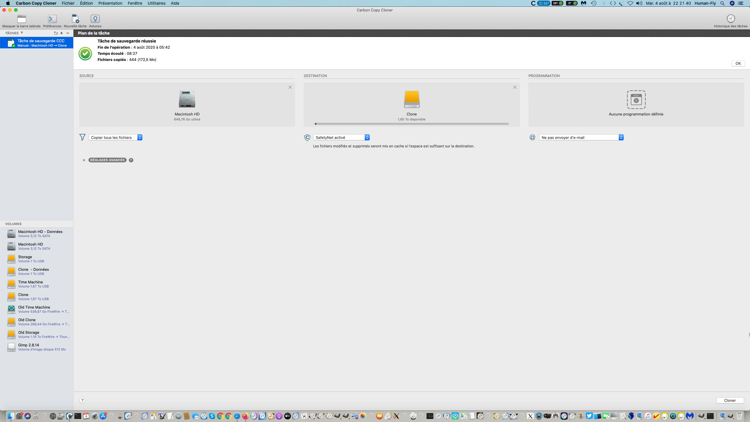Click the 1,65 To disponible destination label

(x=412, y=119)
